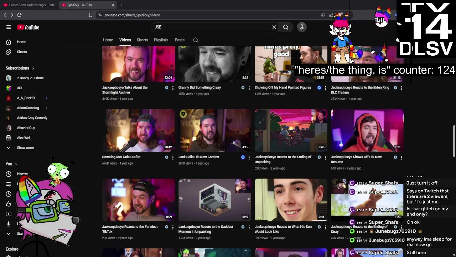Viewport: 456px width, 257px height.
Task: Start voice search with the microphone
Action: pos(302,27)
